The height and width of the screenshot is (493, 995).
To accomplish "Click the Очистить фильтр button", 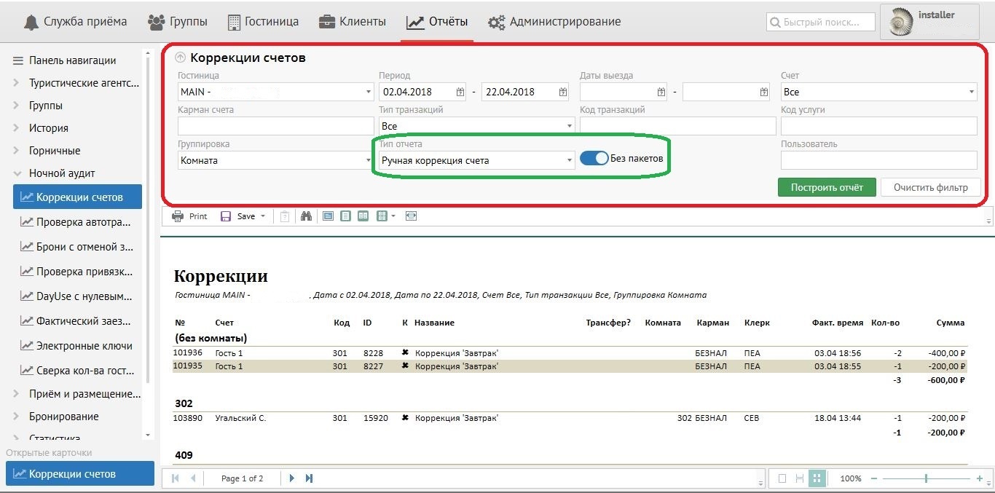I will coord(930,187).
